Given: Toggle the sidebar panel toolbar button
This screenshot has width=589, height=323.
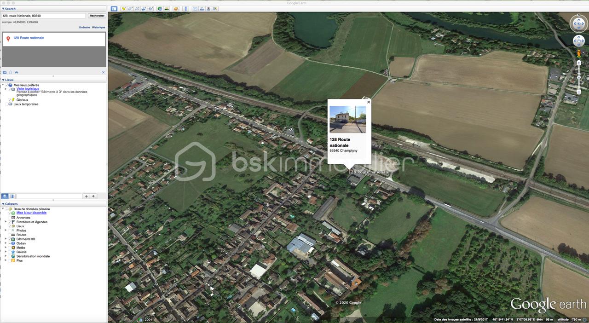Looking at the screenshot, I should click(x=114, y=9).
